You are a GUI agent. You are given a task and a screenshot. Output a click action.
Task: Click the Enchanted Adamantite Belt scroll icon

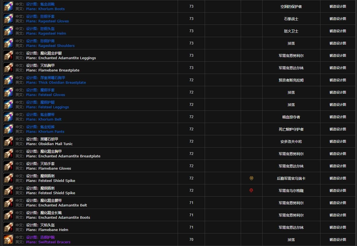click(8, 203)
